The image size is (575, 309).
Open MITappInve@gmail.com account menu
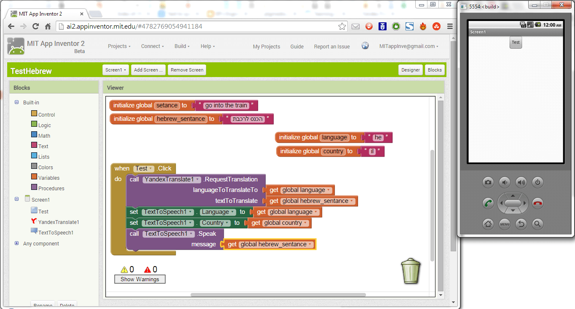click(408, 46)
